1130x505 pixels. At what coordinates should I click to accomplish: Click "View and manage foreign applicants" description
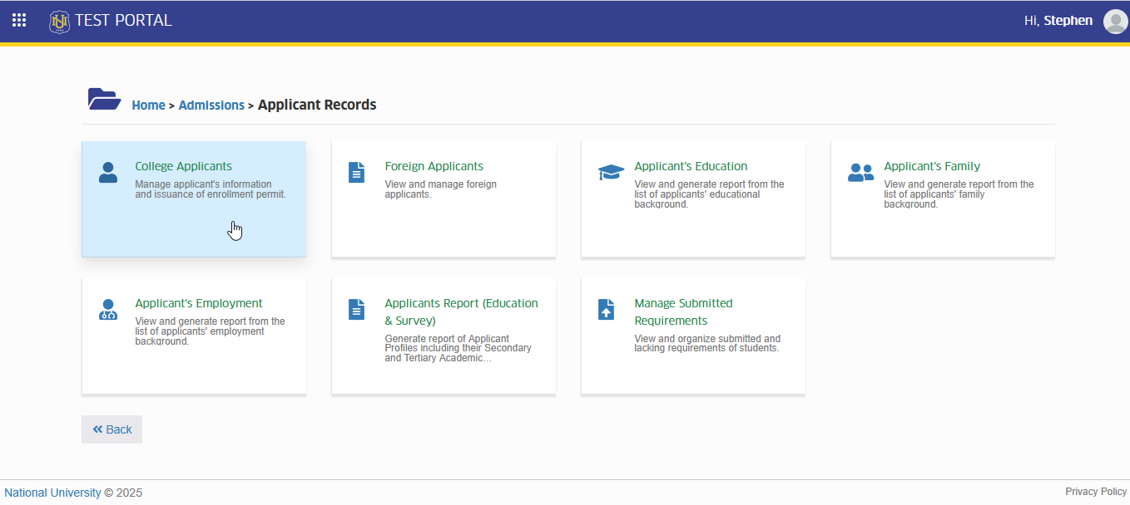pos(441,189)
